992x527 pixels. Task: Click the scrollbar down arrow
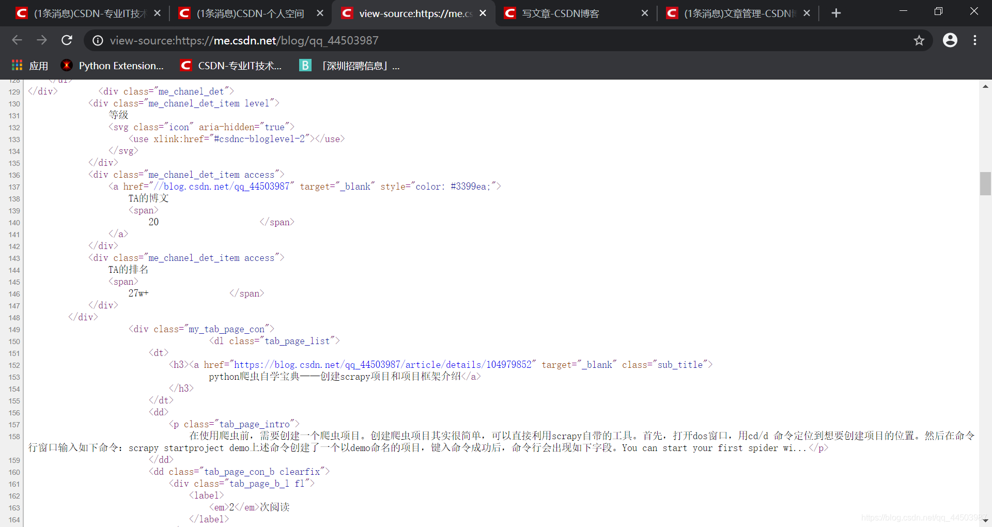(x=985, y=520)
